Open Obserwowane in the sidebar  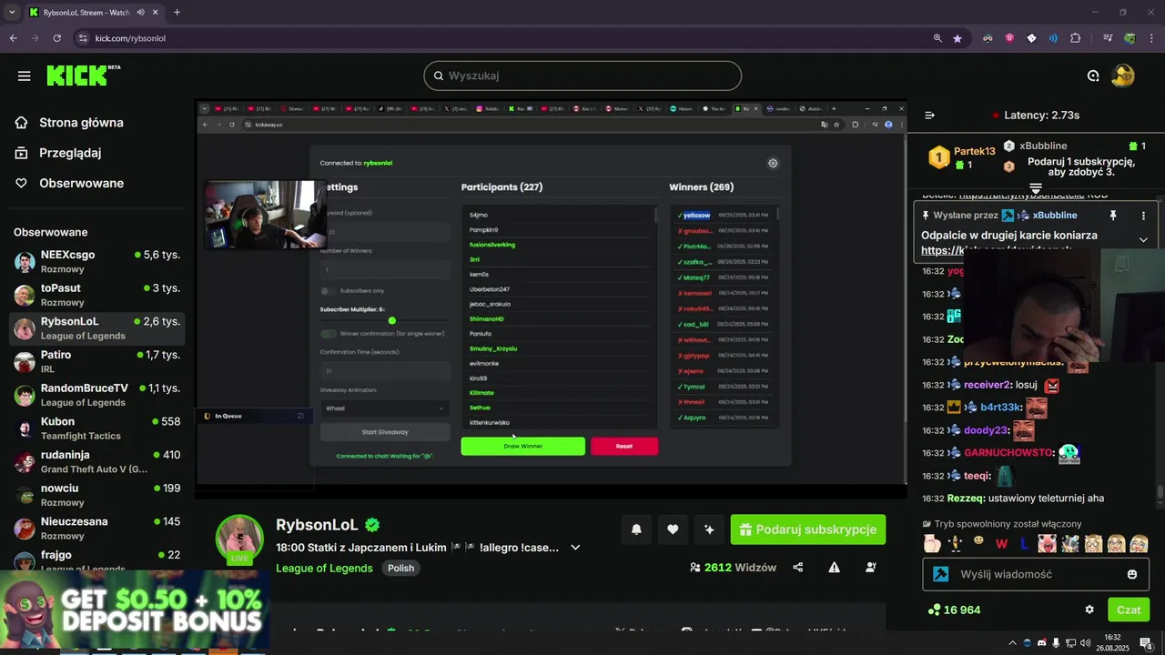(81, 183)
